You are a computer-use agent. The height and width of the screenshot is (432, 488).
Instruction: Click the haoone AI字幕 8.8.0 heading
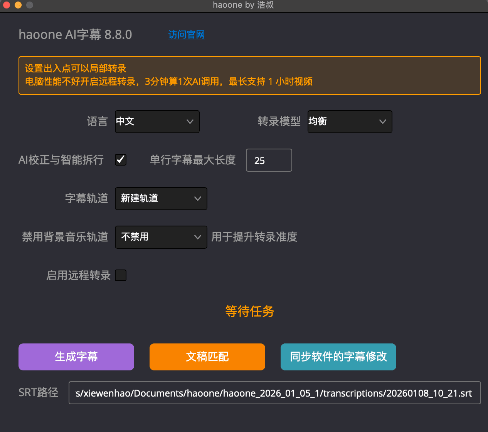(x=75, y=35)
